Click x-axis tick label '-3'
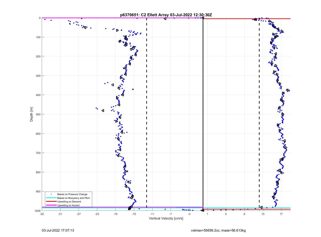Image resolution: width=321 pixels, height=237 pixels. (x=189, y=214)
